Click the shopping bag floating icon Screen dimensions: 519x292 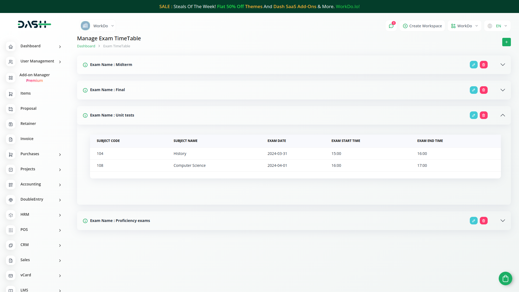click(505, 278)
